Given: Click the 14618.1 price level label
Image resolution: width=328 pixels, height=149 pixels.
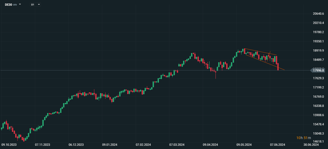Looking at the screenshot, I should [318, 141].
